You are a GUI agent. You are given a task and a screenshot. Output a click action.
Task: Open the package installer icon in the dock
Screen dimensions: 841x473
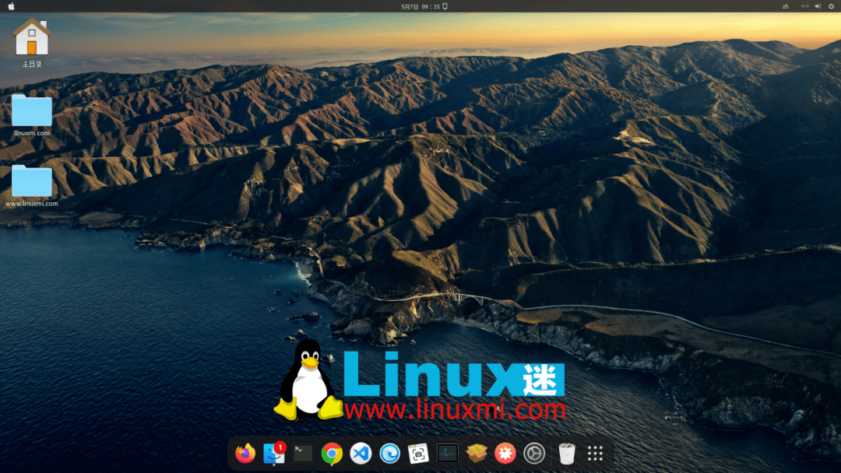point(475,453)
